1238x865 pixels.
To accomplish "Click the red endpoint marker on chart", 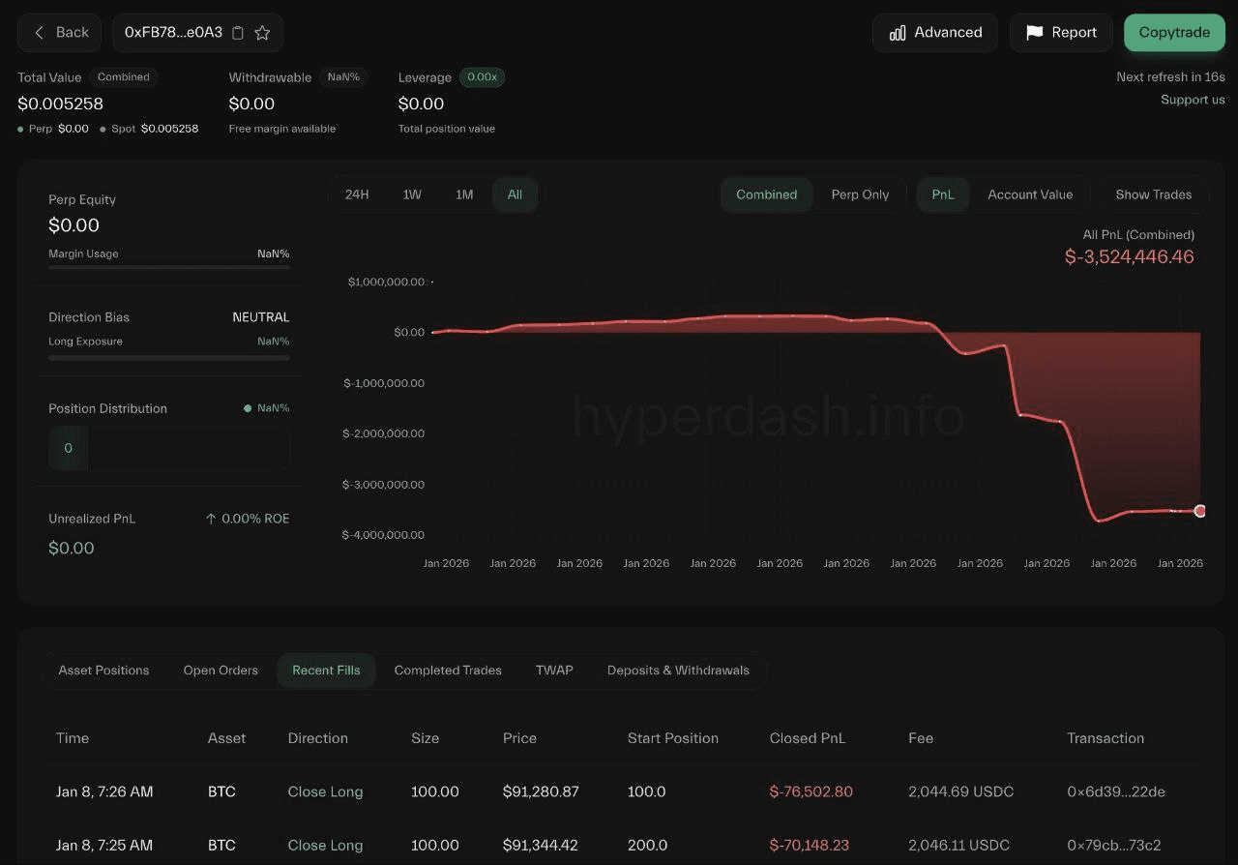I will click(1200, 511).
